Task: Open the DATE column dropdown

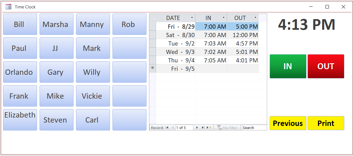Action: tap(192, 18)
